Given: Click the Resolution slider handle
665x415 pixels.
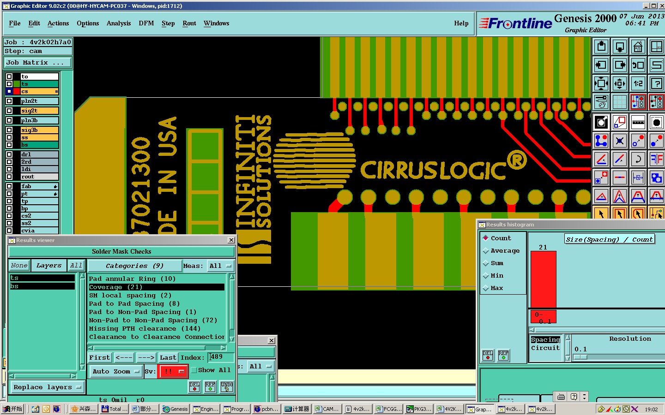Looking at the screenshot, I should 580,357.
